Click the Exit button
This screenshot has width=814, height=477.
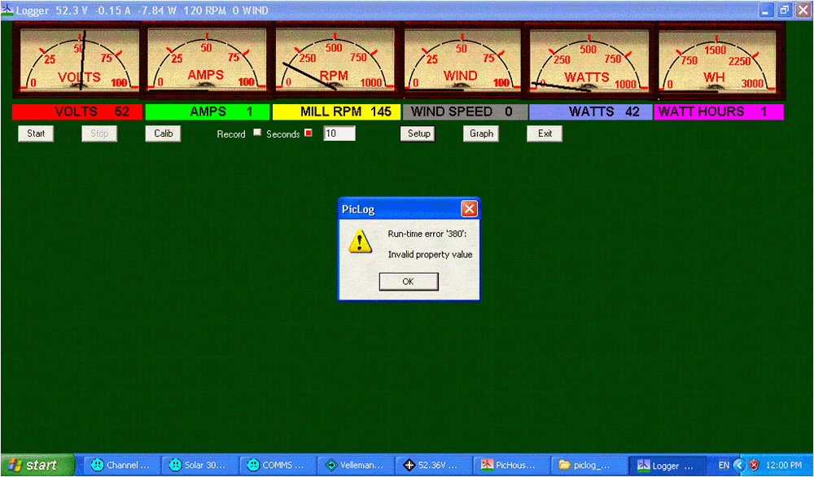pyautogui.click(x=545, y=133)
